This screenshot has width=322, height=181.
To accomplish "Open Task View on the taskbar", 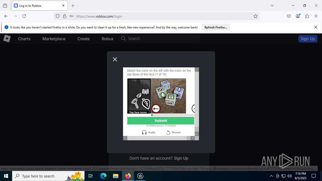I will pos(91,176).
